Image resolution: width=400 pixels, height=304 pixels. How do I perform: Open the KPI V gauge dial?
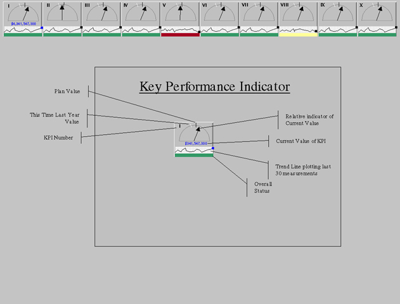pyautogui.click(x=180, y=13)
